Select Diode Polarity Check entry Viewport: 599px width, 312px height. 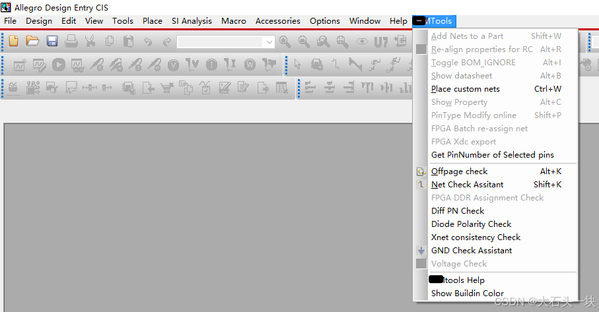tap(496, 224)
